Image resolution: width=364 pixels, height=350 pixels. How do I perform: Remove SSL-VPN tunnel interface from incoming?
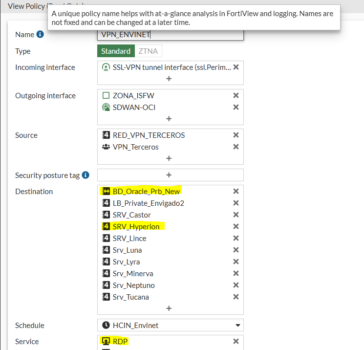point(236,67)
